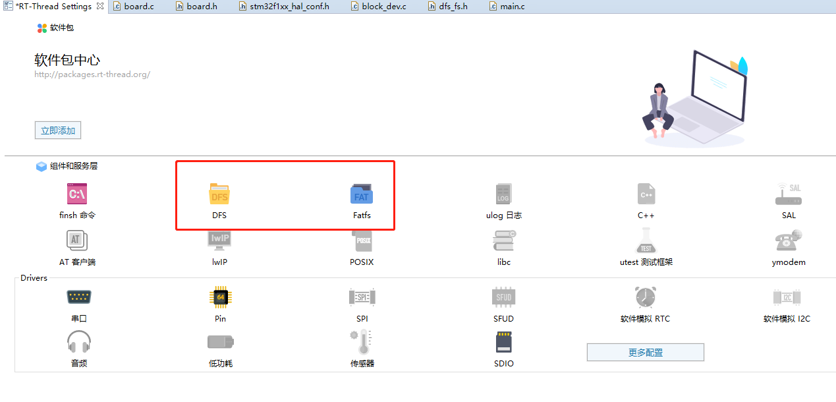The image size is (836, 402).
Task: Click the ulog 日志 package
Action: click(x=503, y=198)
